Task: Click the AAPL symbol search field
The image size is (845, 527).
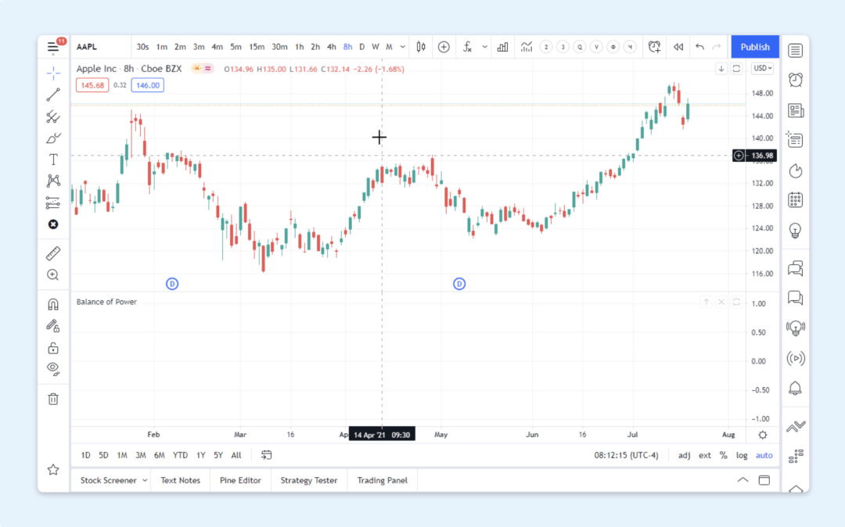Action: [86, 47]
